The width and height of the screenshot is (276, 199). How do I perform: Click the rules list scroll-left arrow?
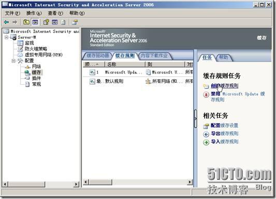[86, 182]
